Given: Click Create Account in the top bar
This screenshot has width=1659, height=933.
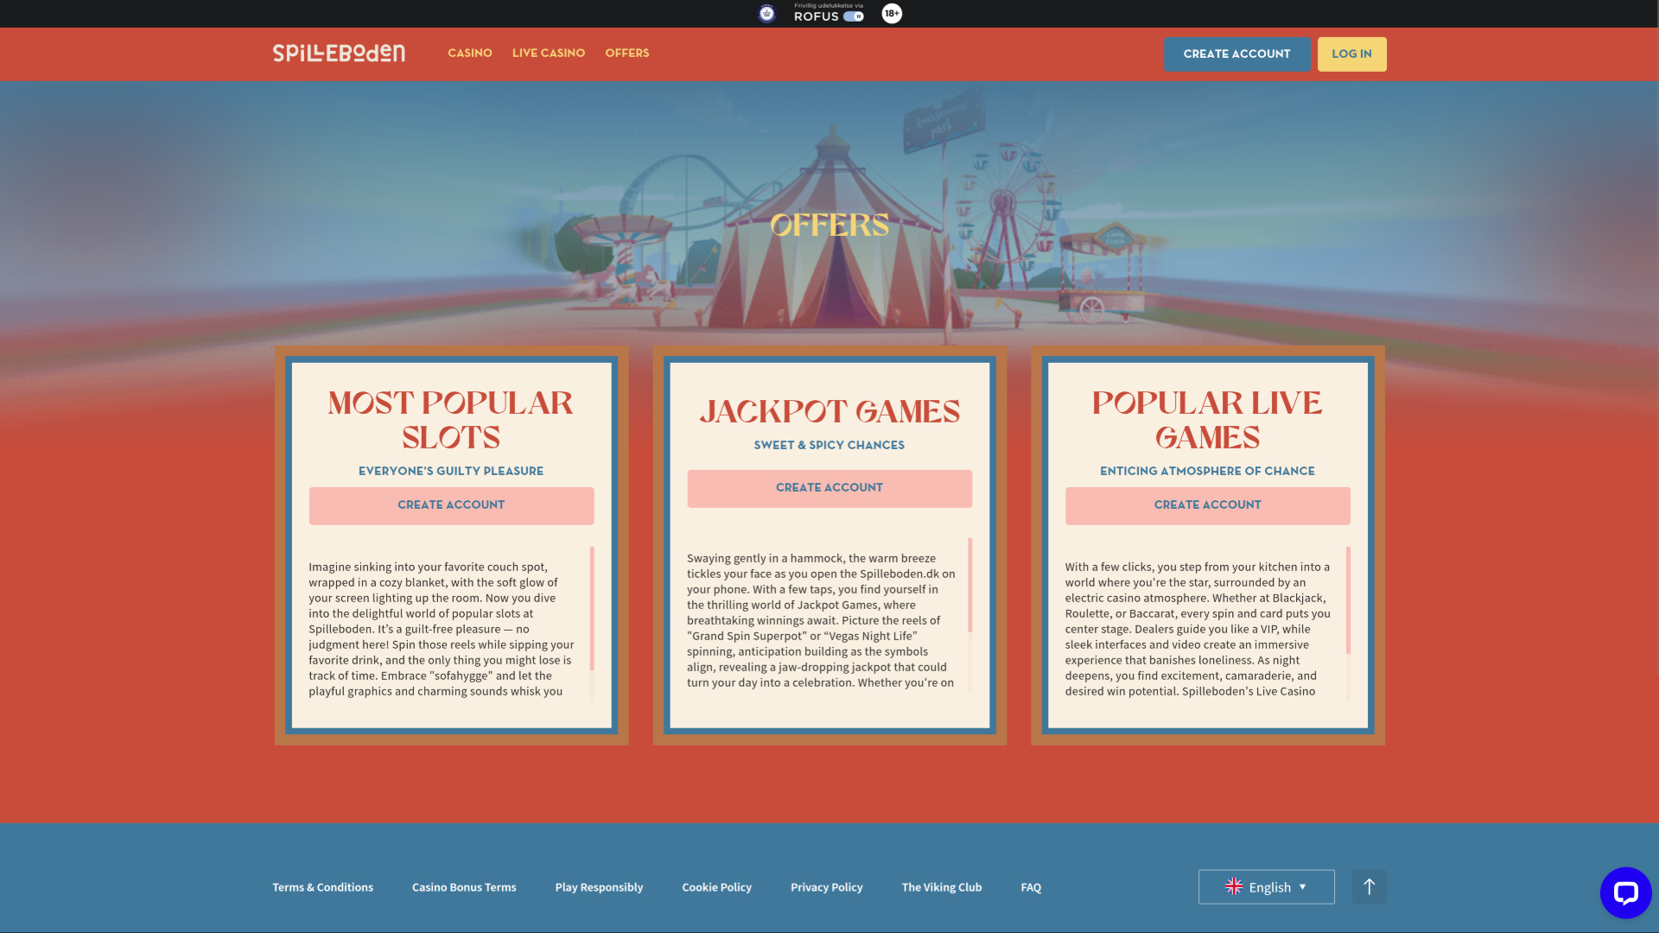Looking at the screenshot, I should (1237, 54).
